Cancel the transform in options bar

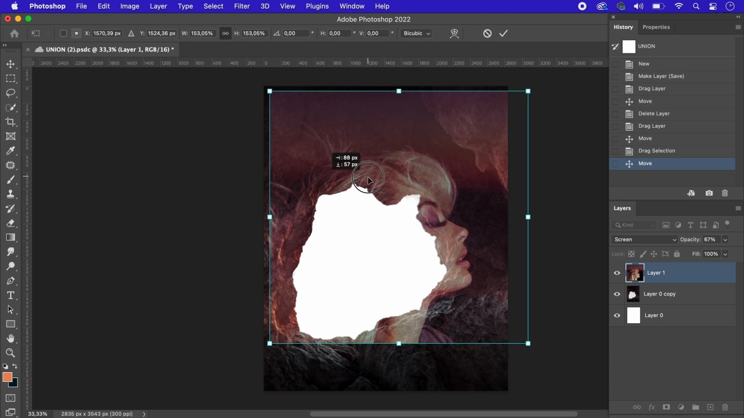pyautogui.click(x=487, y=33)
